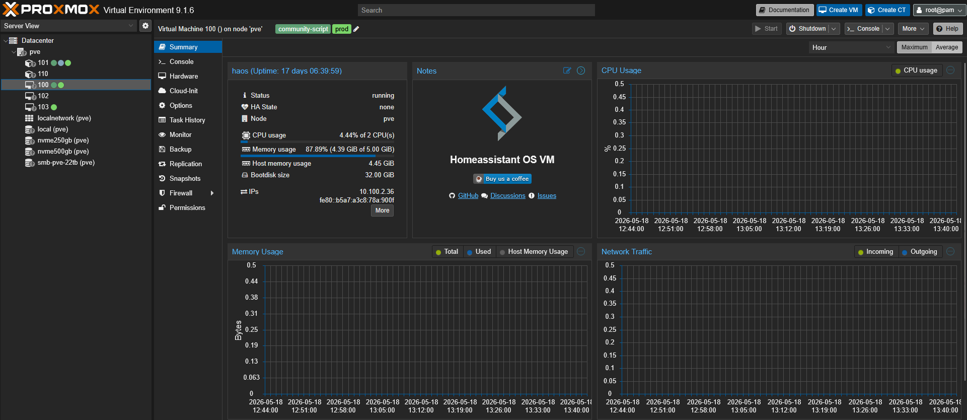Screen dimensions: 967x420
Task: Click More under the IPs list
Action: click(x=382, y=211)
